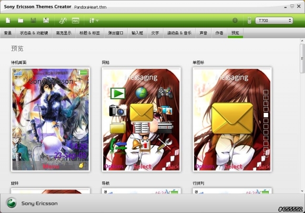
Task: Click the up arrow of vertical scrollbar
Action: 302,41
